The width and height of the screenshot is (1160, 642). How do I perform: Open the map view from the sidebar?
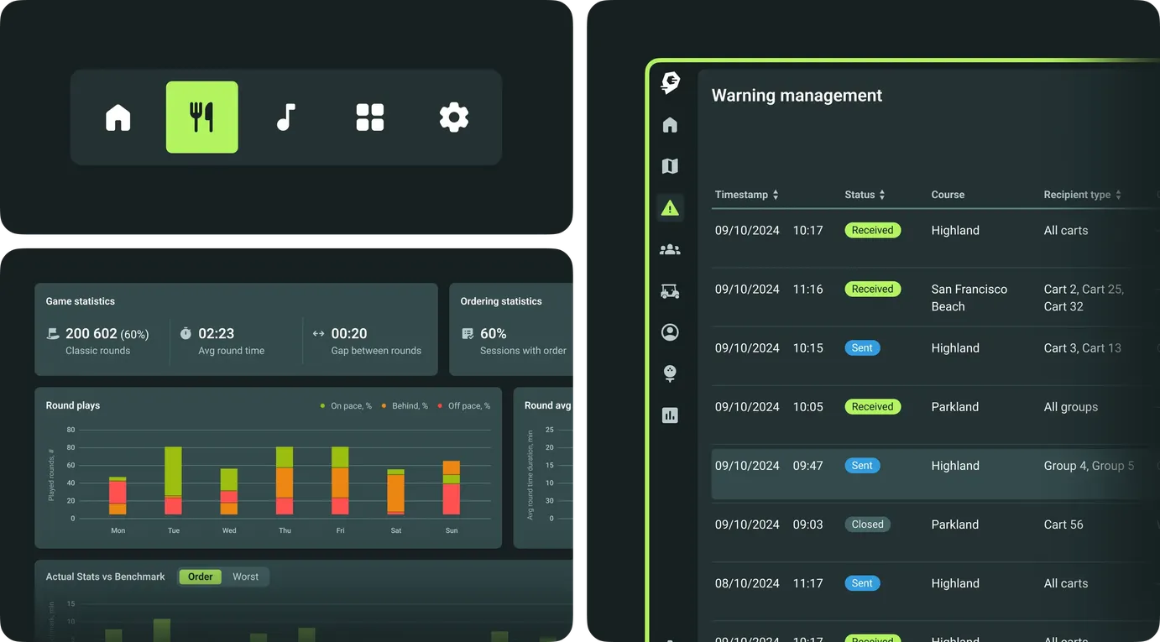(670, 166)
